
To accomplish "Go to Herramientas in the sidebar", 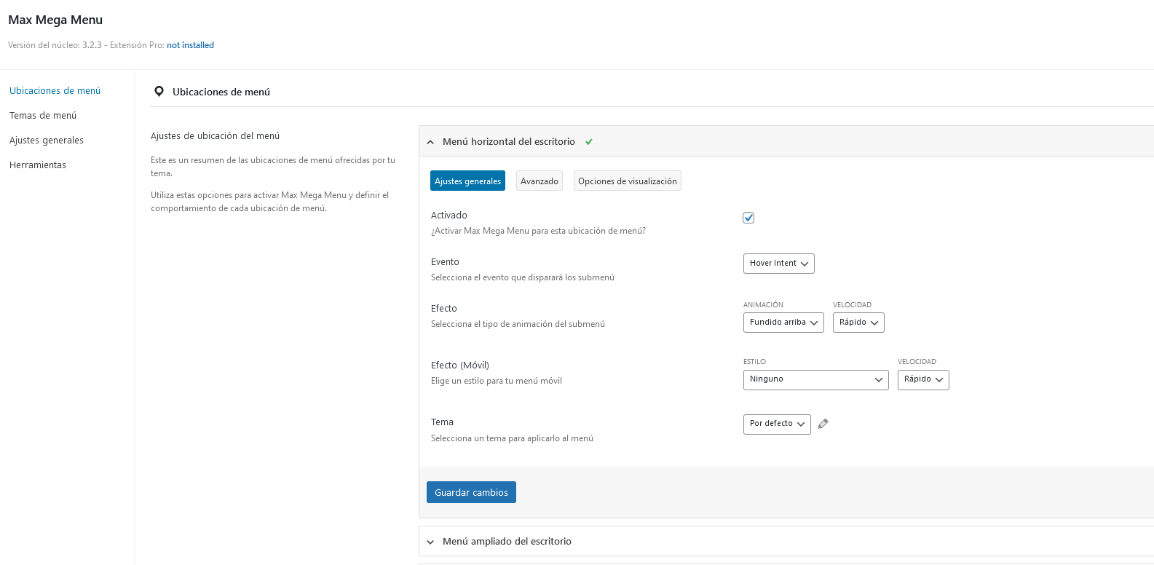I will [38, 165].
